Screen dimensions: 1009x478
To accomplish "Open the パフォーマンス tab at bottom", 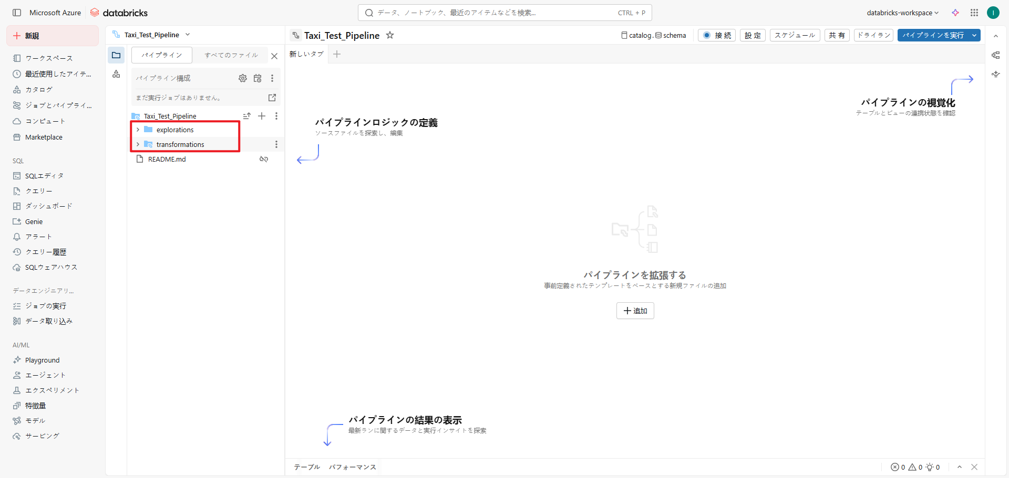I will tap(352, 467).
